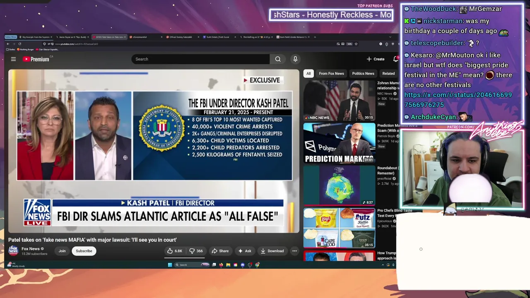The height and width of the screenshot is (298, 530).
Task: Subscribe to Fox News
Action: (84, 251)
